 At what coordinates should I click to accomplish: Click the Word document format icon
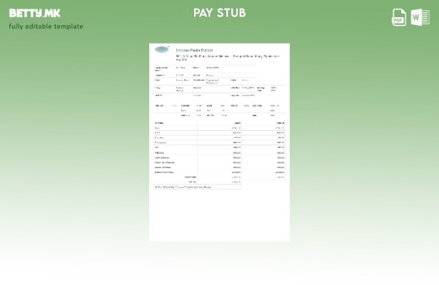click(x=420, y=17)
